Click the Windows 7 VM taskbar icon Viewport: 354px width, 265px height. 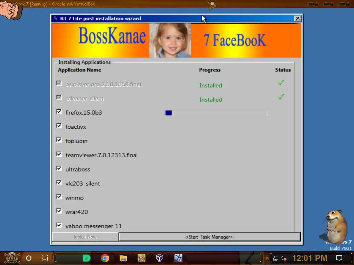pyautogui.click(x=178, y=258)
